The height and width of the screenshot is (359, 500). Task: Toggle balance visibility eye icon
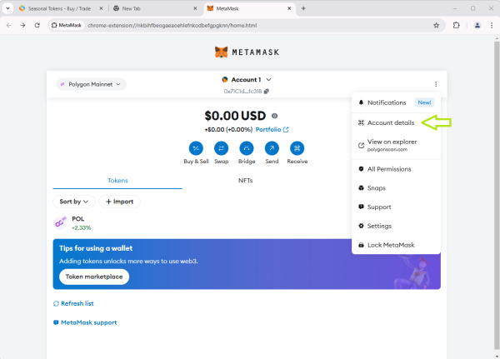point(274,117)
